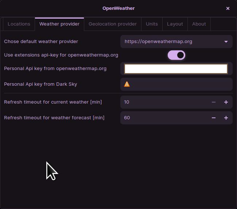Click the OpenWeather window title bar
237x209 pixels.
point(118,8)
